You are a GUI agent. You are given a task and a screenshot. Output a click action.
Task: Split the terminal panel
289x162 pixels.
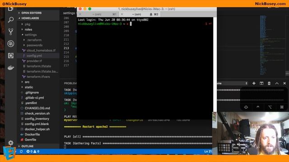click(261, 83)
